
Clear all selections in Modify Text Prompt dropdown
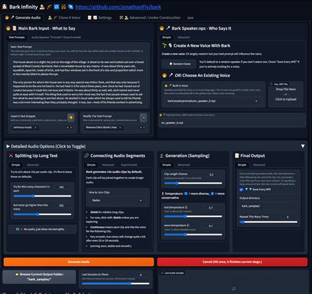tap(141, 128)
